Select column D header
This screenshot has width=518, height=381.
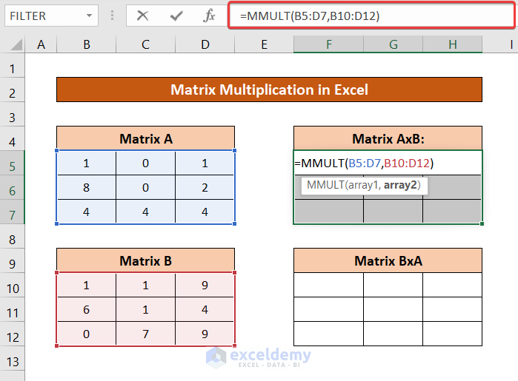[205, 44]
